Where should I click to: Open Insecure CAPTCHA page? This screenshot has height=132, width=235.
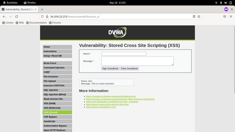pos(57,85)
